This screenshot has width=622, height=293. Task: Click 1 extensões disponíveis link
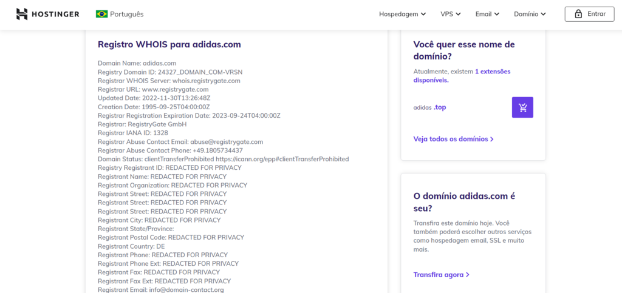coord(462,76)
